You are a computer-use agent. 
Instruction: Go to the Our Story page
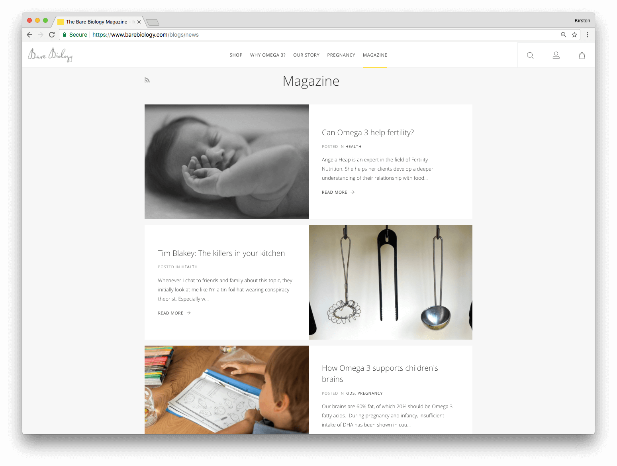306,55
